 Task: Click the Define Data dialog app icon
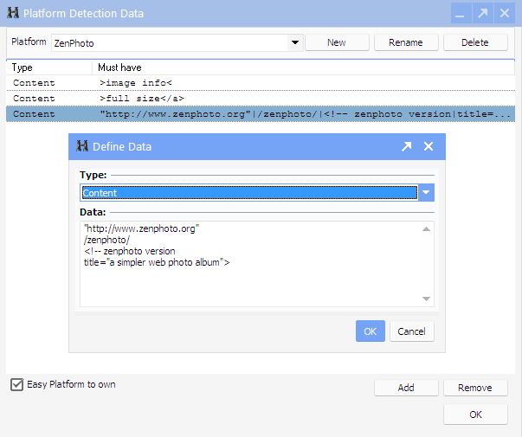coord(82,146)
